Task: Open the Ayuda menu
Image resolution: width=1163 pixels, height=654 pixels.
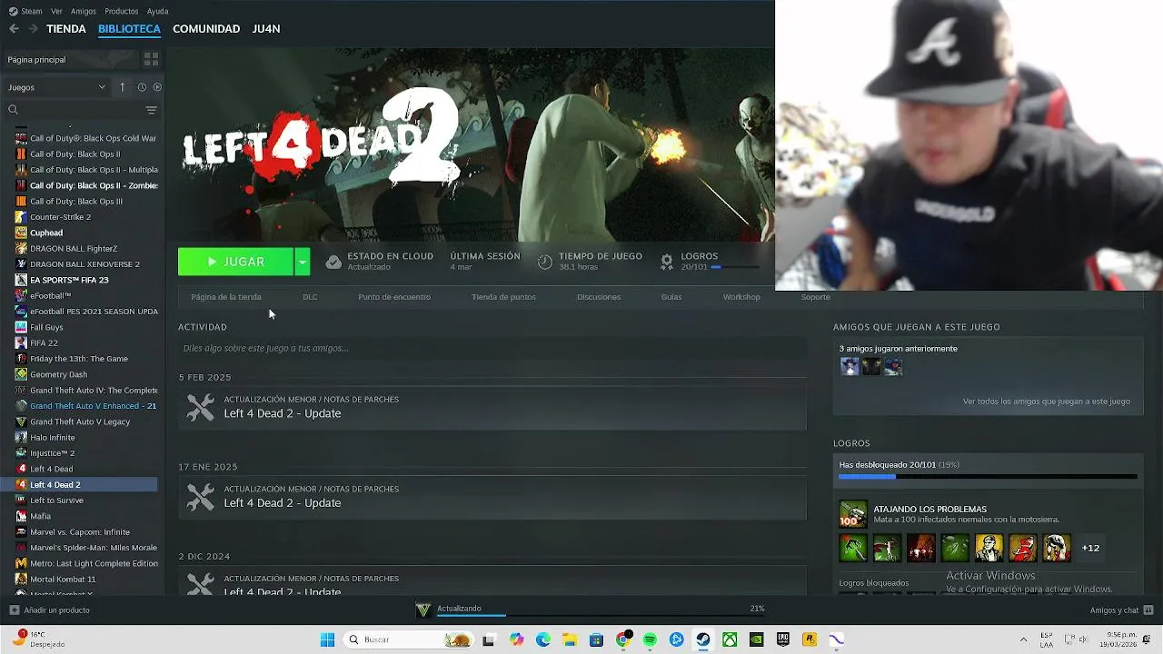Action: click(x=157, y=11)
